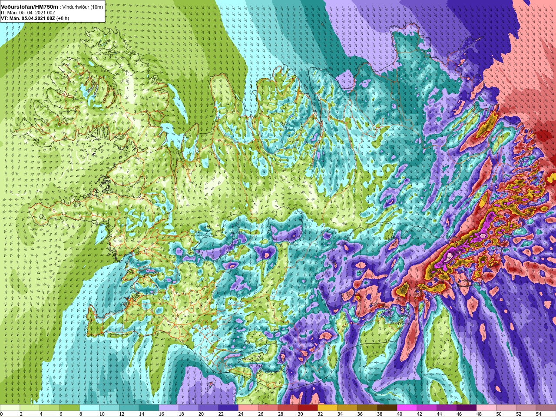Viewport: 556px width, 417px height.
Task: Pick the legend swatch between 24 and 26
Action: [x=248, y=408]
